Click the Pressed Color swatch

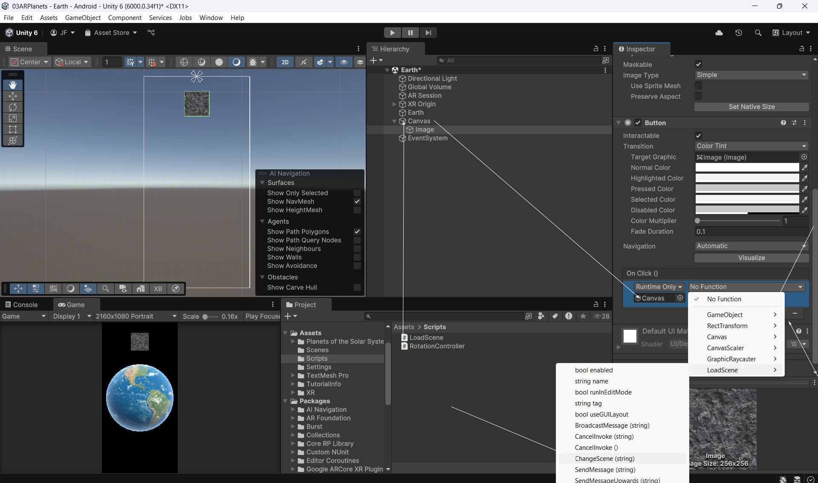coord(747,189)
